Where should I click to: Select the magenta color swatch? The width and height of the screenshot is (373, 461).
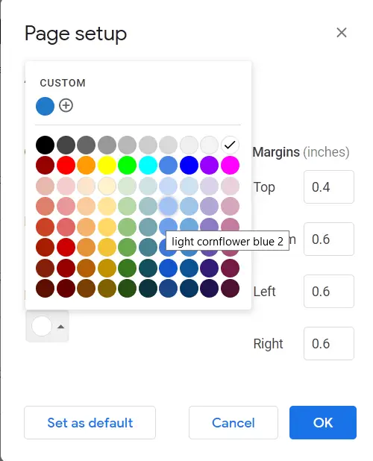(230, 166)
